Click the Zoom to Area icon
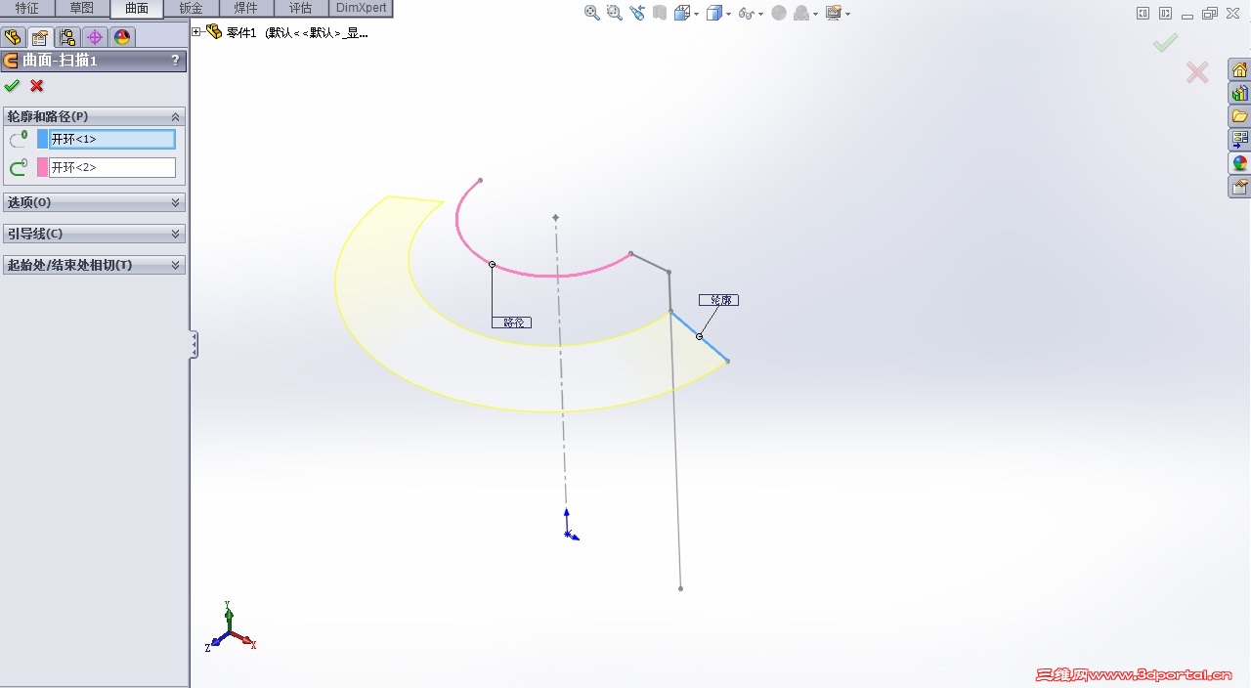This screenshot has height=688, width=1251. click(614, 13)
